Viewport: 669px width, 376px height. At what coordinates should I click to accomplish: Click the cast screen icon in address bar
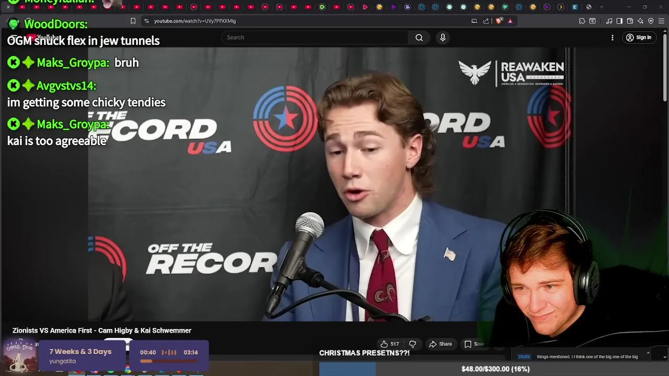474,21
